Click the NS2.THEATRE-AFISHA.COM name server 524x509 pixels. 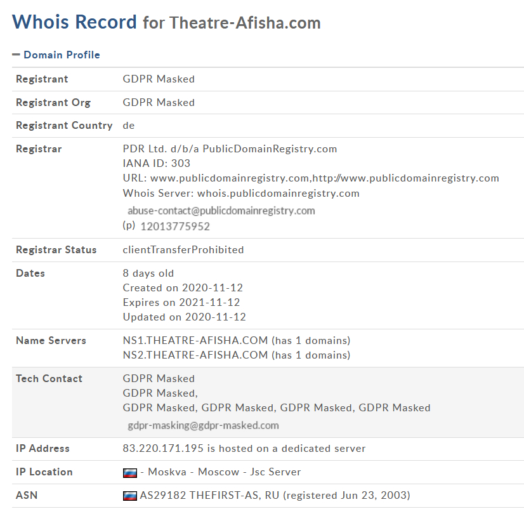[x=195, y=355]
